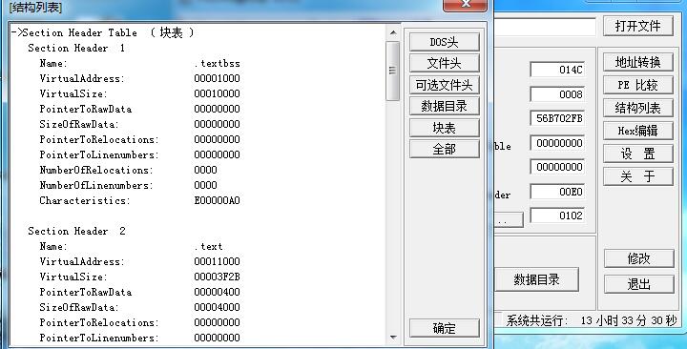
Task: Click the '.textbss' name value
Action: (x=217, y=64)
